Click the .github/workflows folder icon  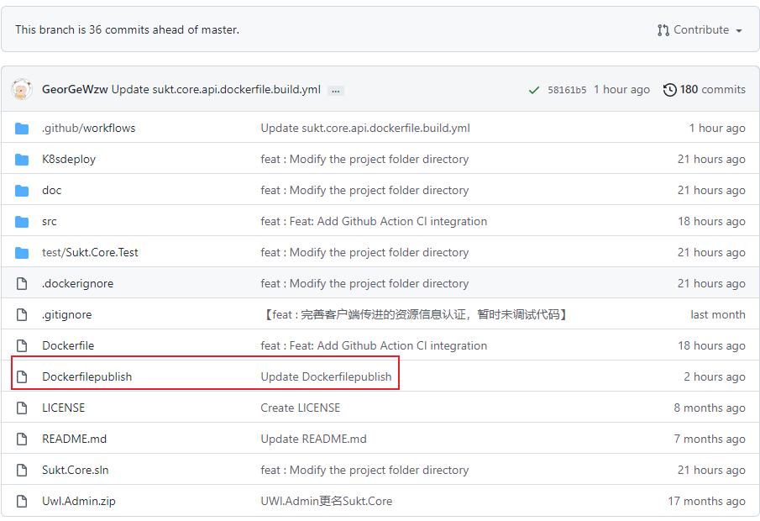coord(22,129)
